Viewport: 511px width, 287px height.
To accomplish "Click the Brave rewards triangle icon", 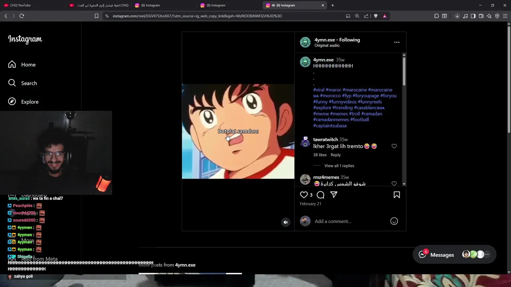I will coord(384,16).
